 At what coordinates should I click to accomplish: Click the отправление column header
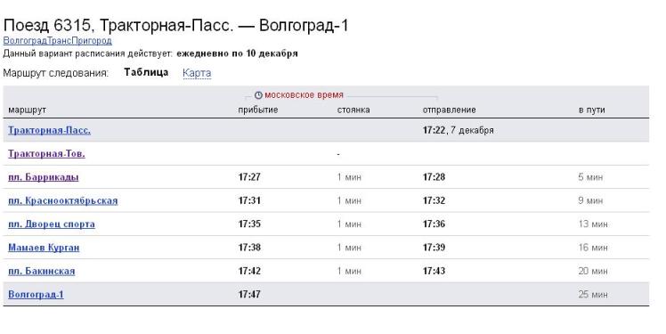(x=449, y=110)
